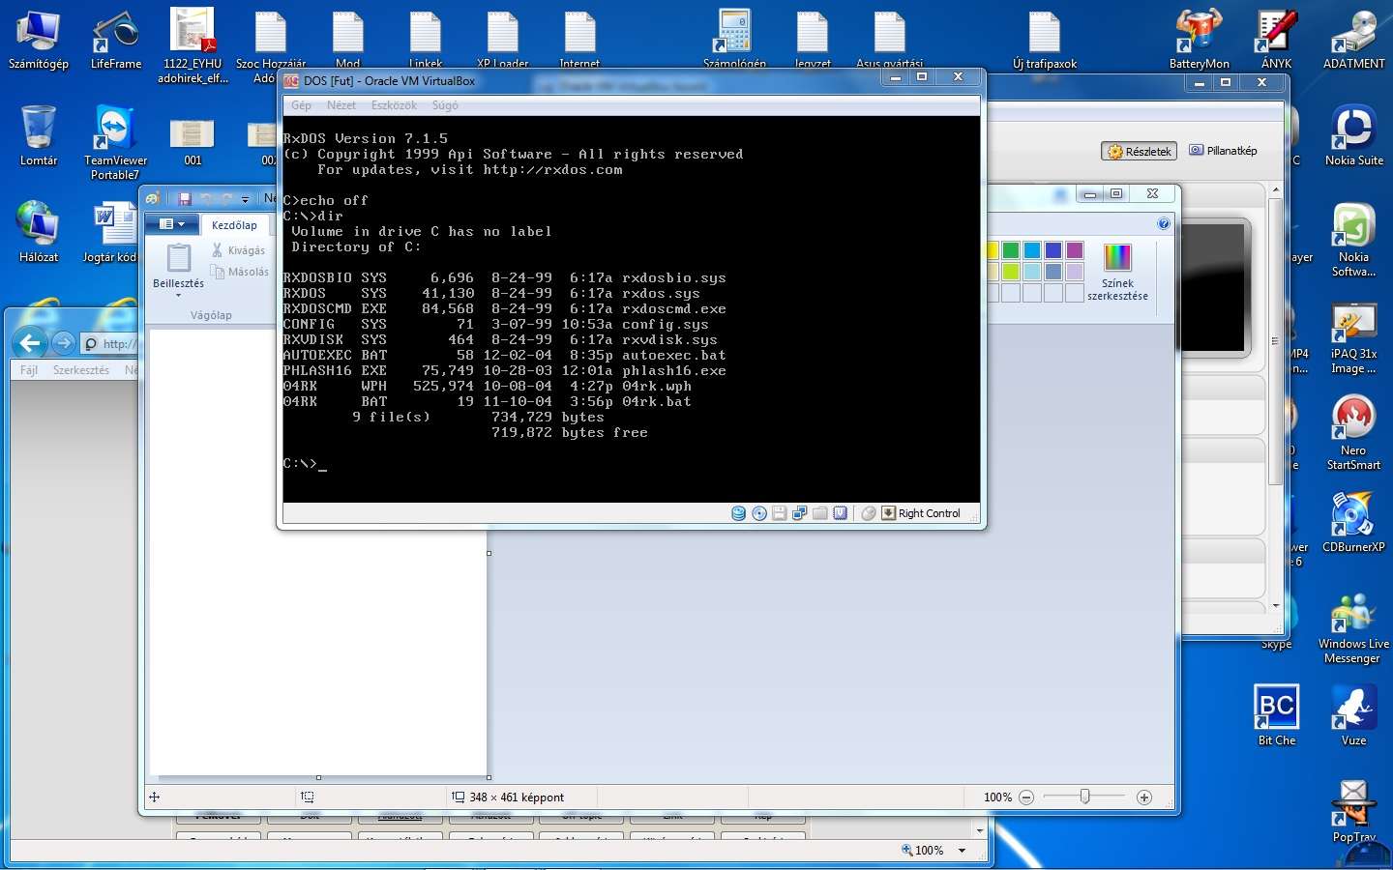1393x870 pixels.
Task: Open the Windows Live Messenger desktop icon
Action: coord(1353,626)
